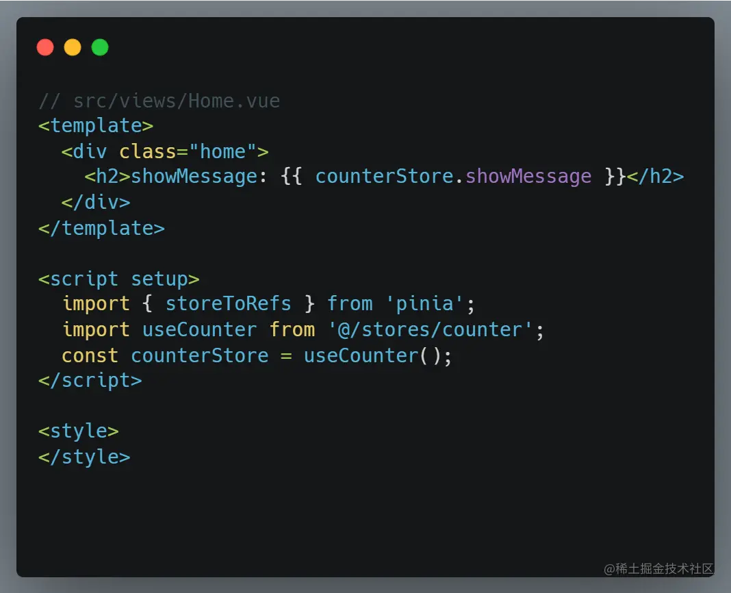731x593 pixels.
Task: Click 'useCounter' in the second import line
Action: pos(200,330)
